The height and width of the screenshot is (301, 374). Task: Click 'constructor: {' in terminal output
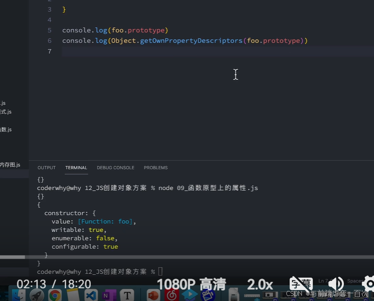coord(70,213)
